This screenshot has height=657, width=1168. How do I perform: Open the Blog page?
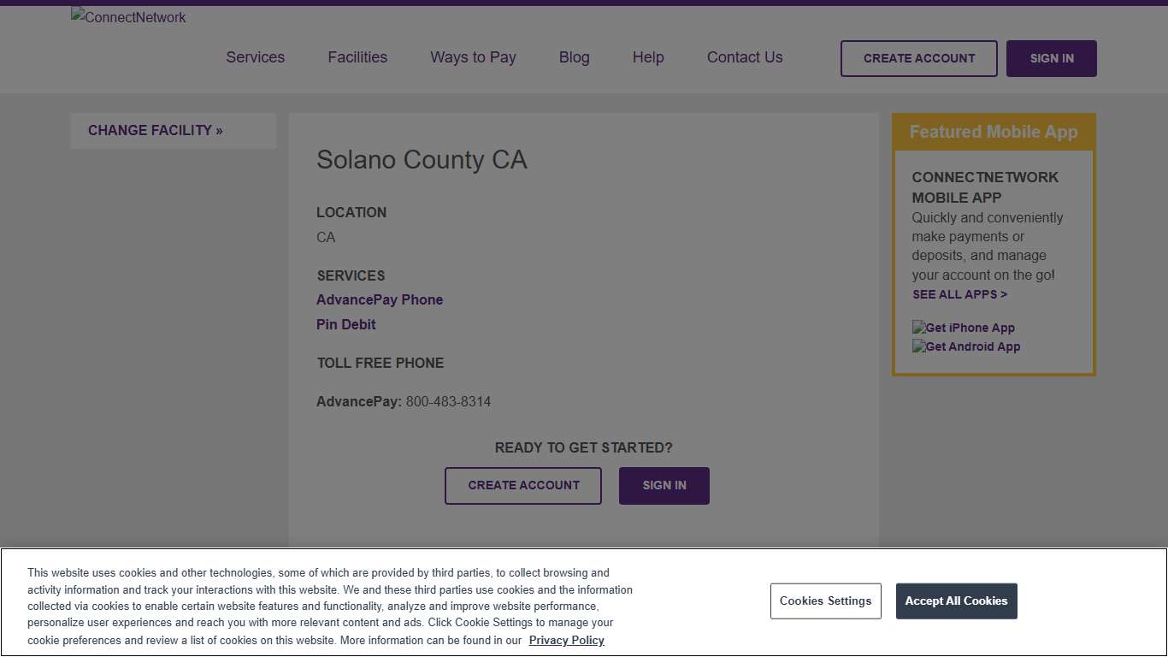(x=574, y=57)
